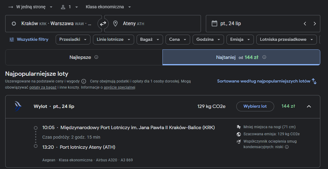Select the Najtaniej tab

point(241,57)
